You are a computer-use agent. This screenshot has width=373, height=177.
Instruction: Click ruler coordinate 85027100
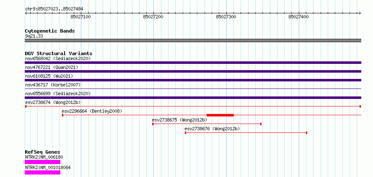pos(81,17)
